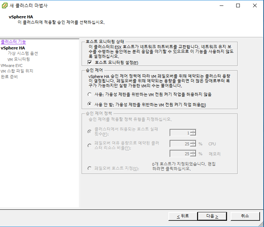The image size is (264, 227).
Task: Open the VMware EVC wizard step
Action: (x=12, y=65)
